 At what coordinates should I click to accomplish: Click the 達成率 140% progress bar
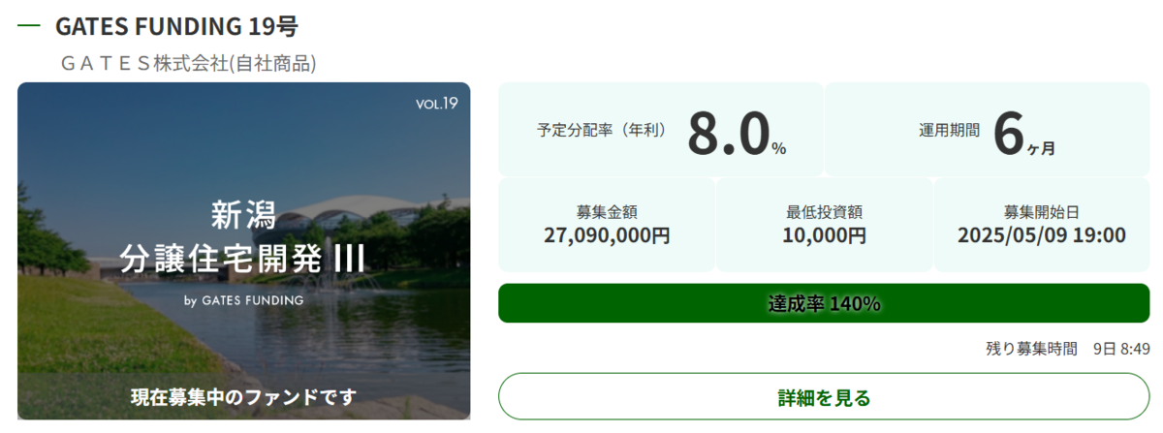point(824,303)
